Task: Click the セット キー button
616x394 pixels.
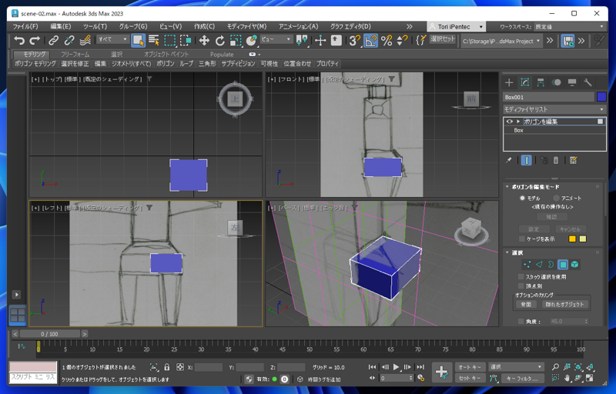Action: click(x=470, y=379)
